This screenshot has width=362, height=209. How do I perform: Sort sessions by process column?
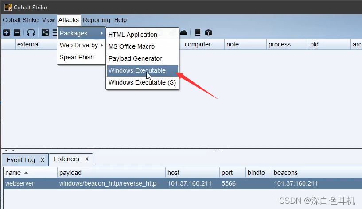coord(287,44)
